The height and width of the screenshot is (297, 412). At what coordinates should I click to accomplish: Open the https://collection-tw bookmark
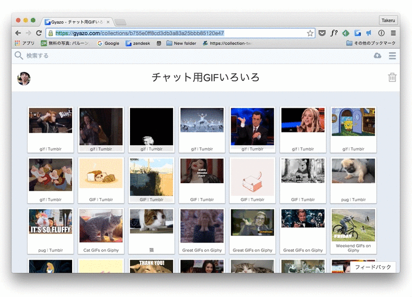point(227,43)
